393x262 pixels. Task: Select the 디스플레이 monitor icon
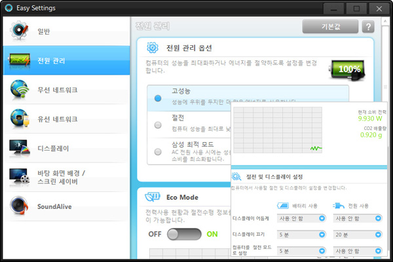(21, 148)
